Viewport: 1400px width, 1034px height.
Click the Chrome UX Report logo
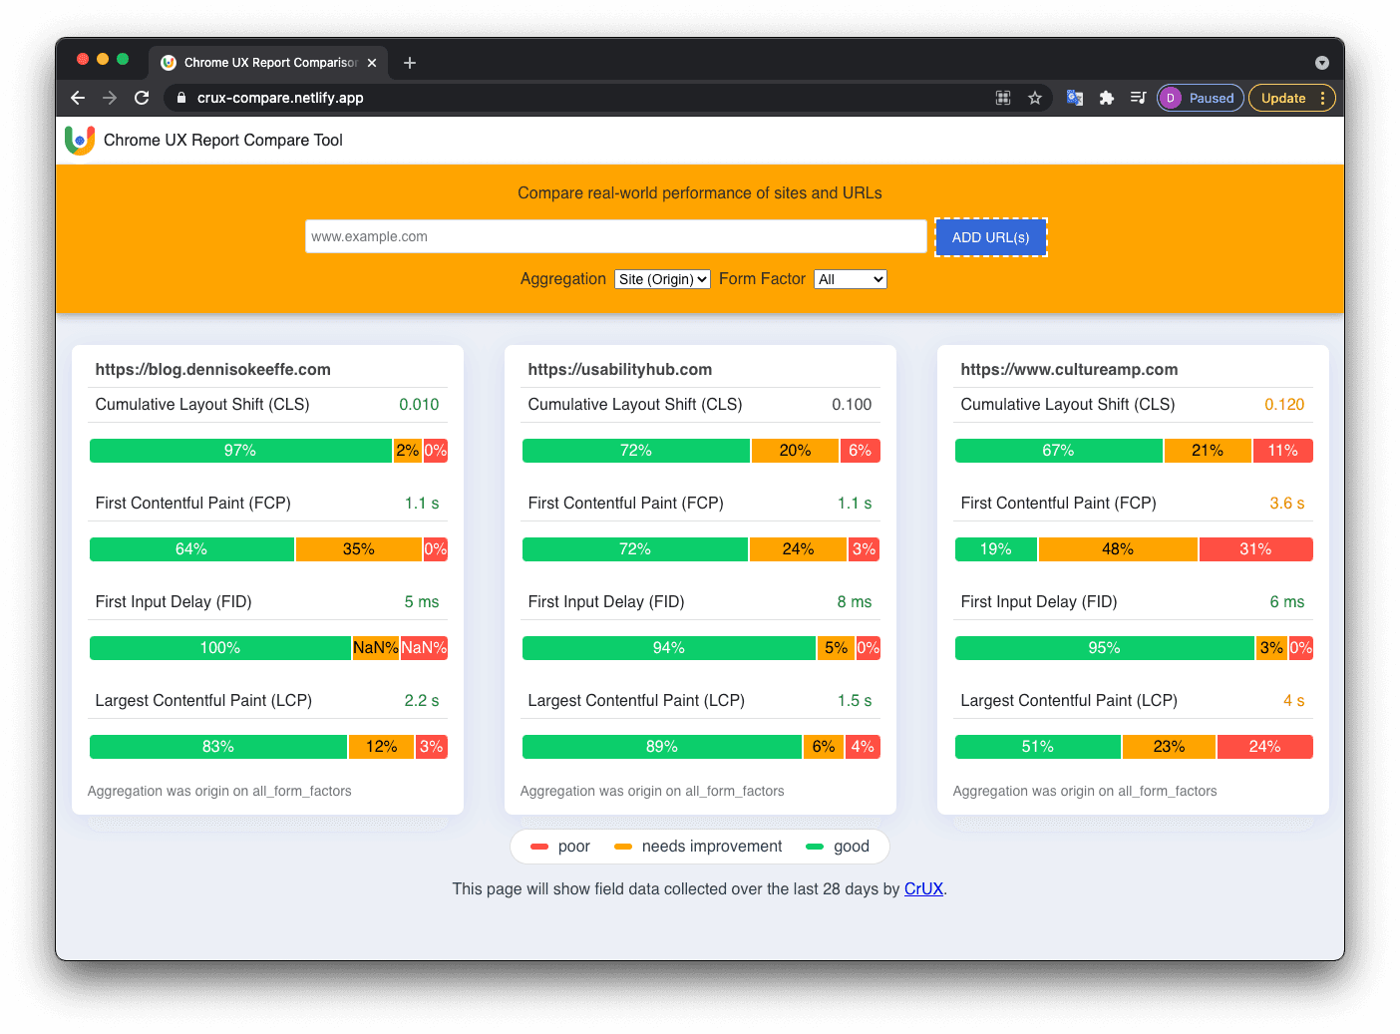[80, 140]
